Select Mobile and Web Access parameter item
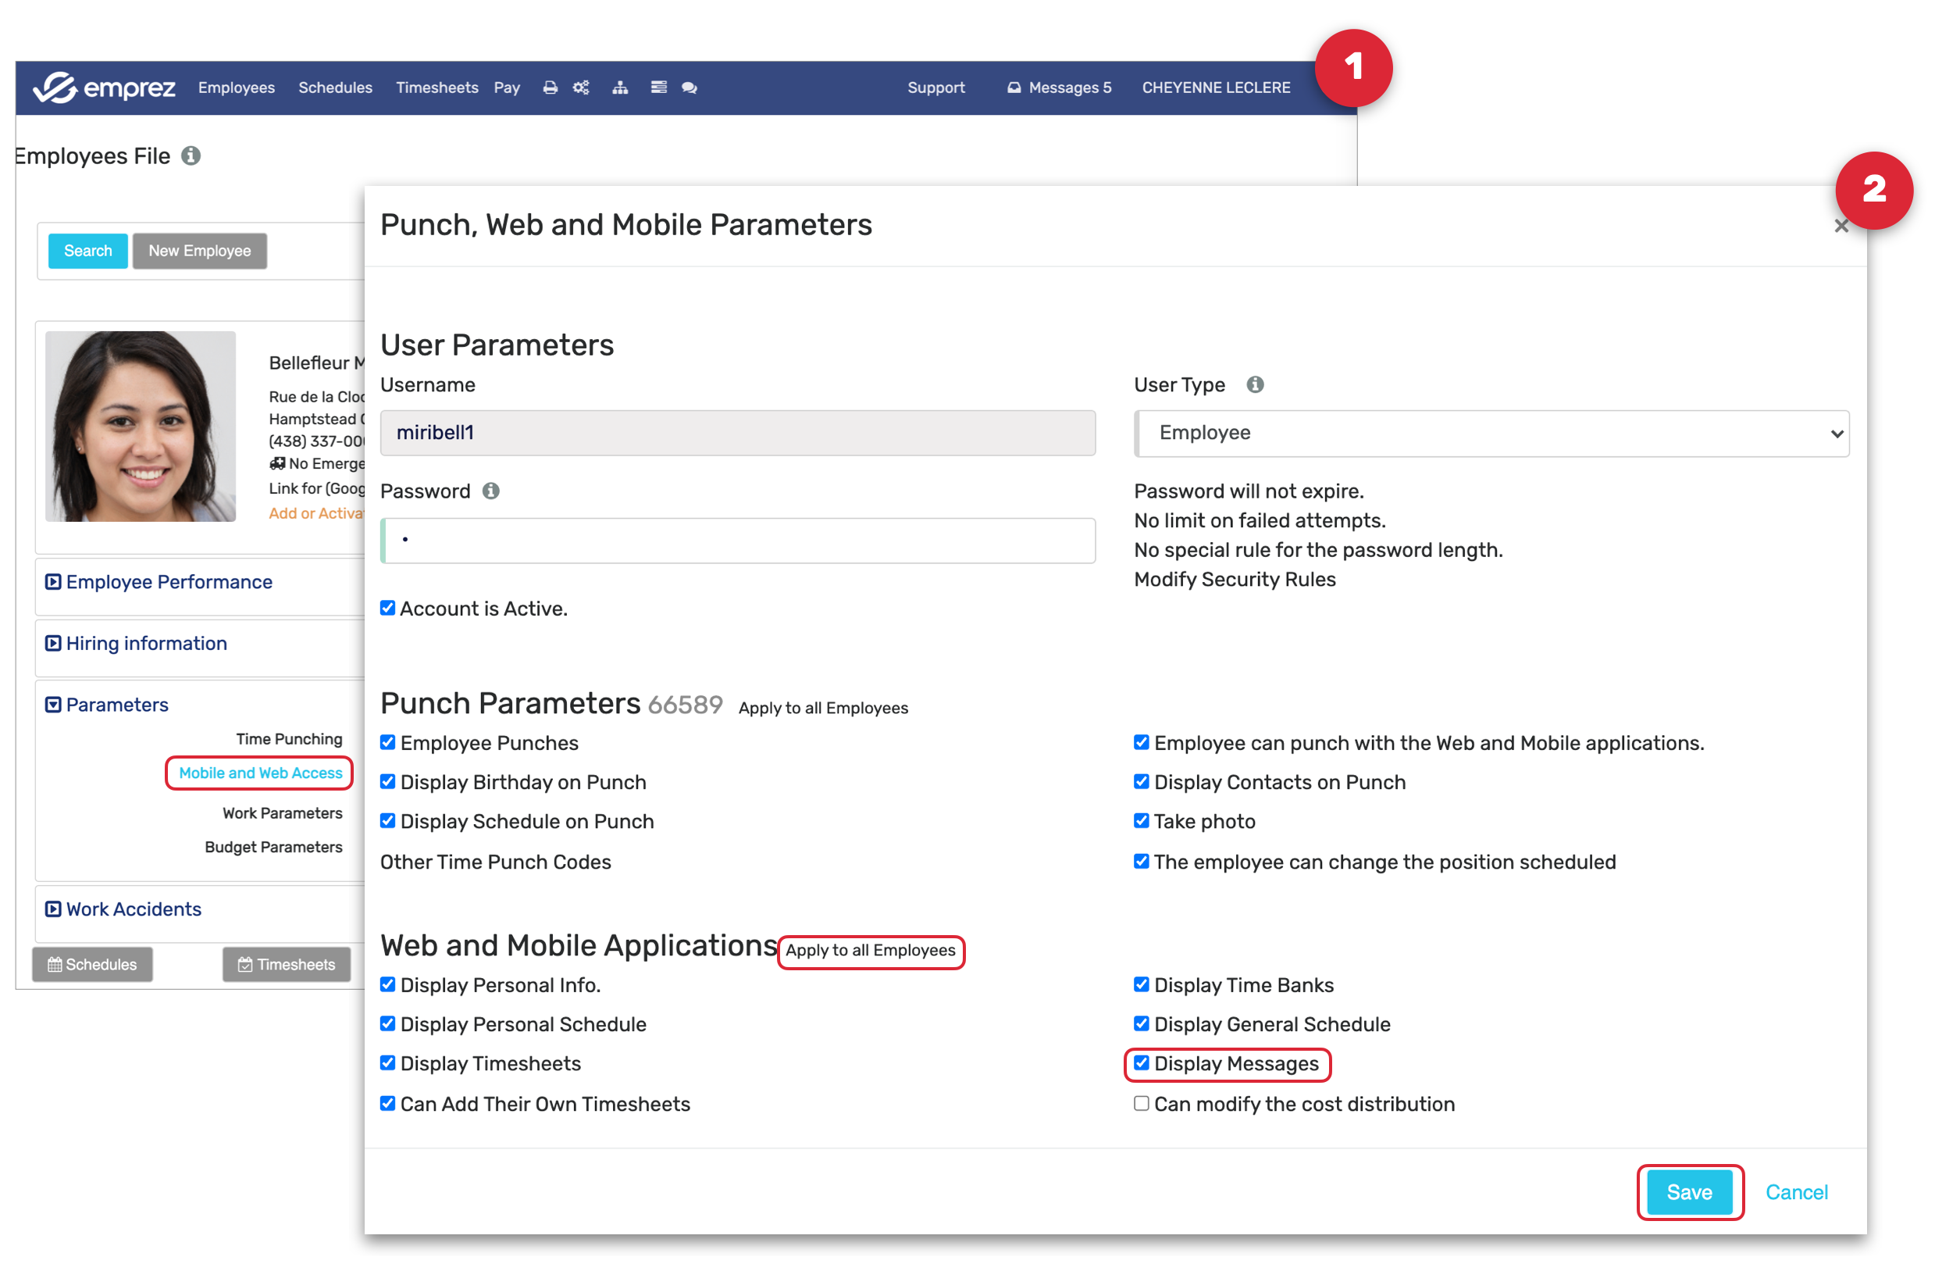Image resolution: width=1935 pixels, height=1264 pixels. coord(260,773)
